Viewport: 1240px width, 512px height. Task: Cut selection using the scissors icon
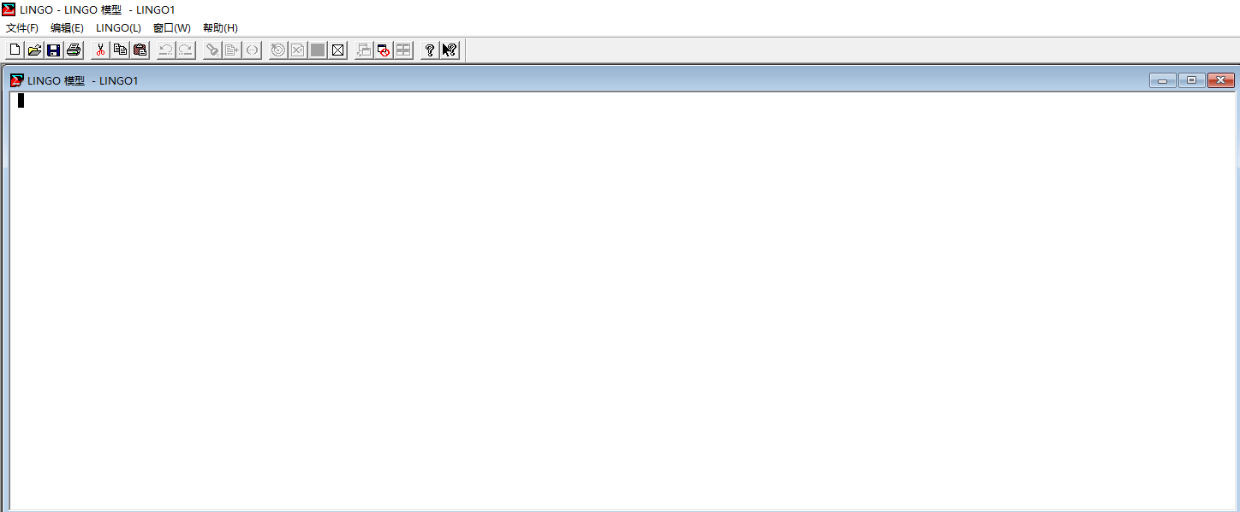click(x=100, y=50)
